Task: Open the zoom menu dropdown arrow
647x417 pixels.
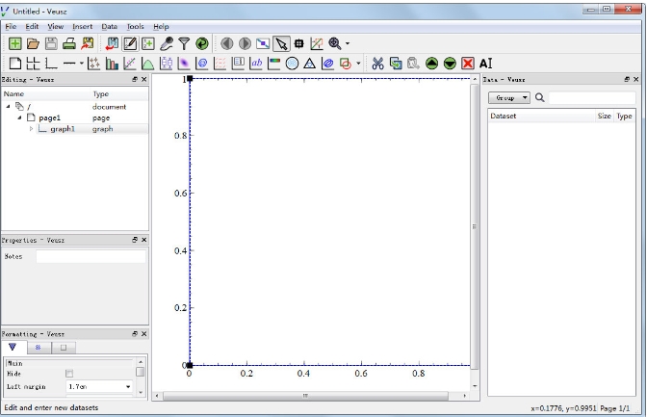Action: 348,43
